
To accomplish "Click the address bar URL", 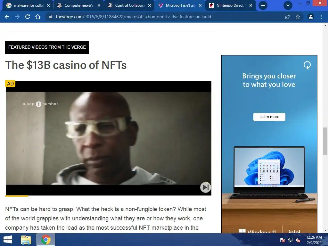I will pyautogui.click(x=133, y=17).
